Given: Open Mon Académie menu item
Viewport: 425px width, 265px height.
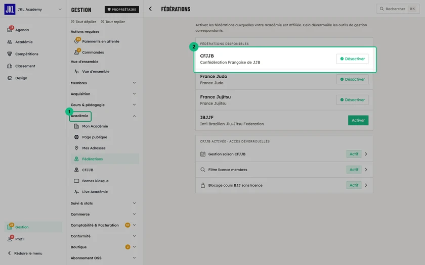Looking at the screenshot, I should (105, 126).
